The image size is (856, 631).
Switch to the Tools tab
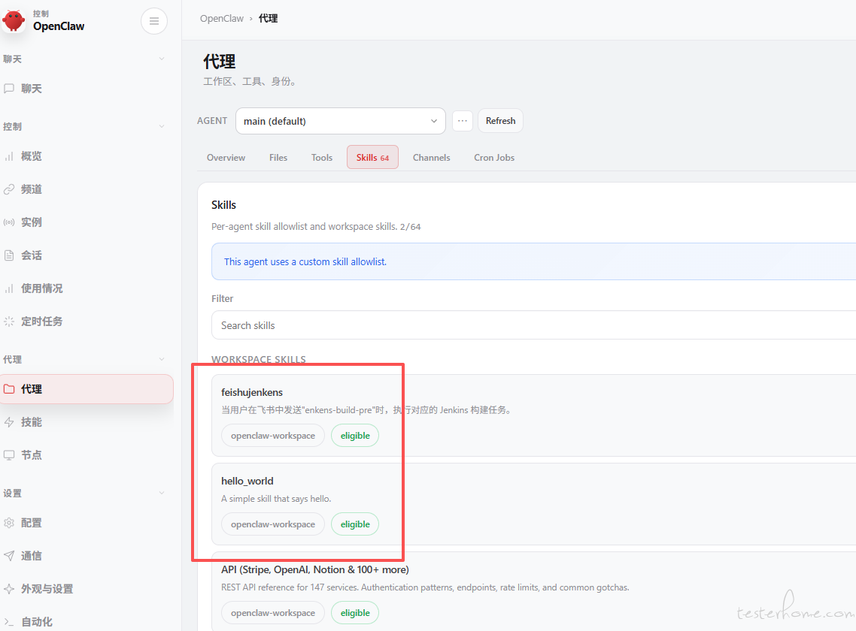[x=322, y=158]
